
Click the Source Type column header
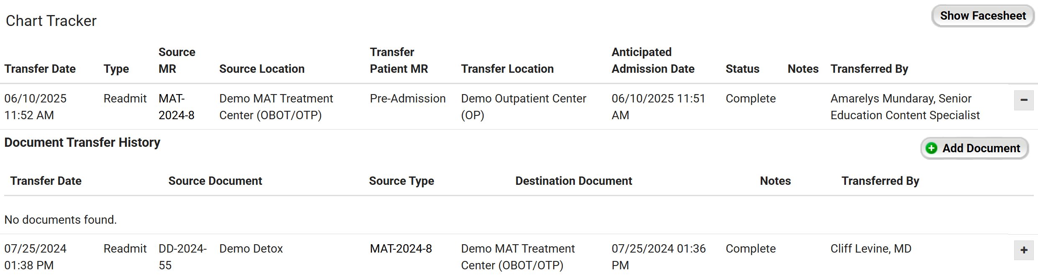(x=401, y=181)
